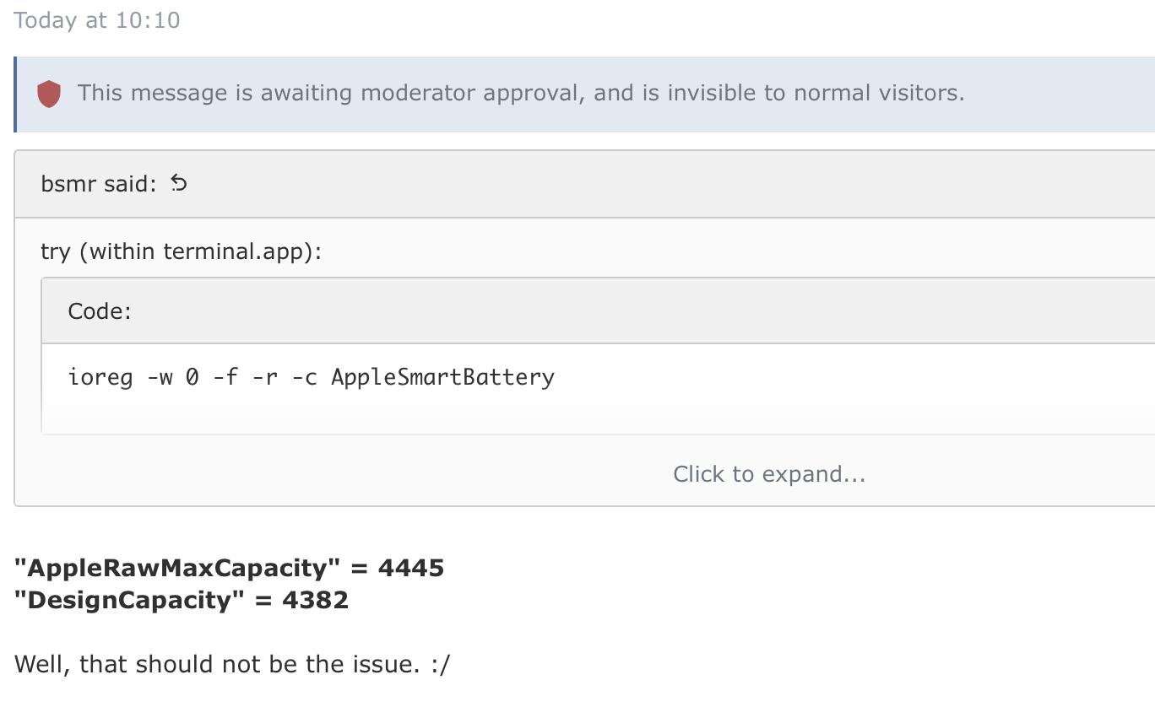Click 'AppleSmartBattery' in the code line
1155x707 pixels.
coord(442,376)
